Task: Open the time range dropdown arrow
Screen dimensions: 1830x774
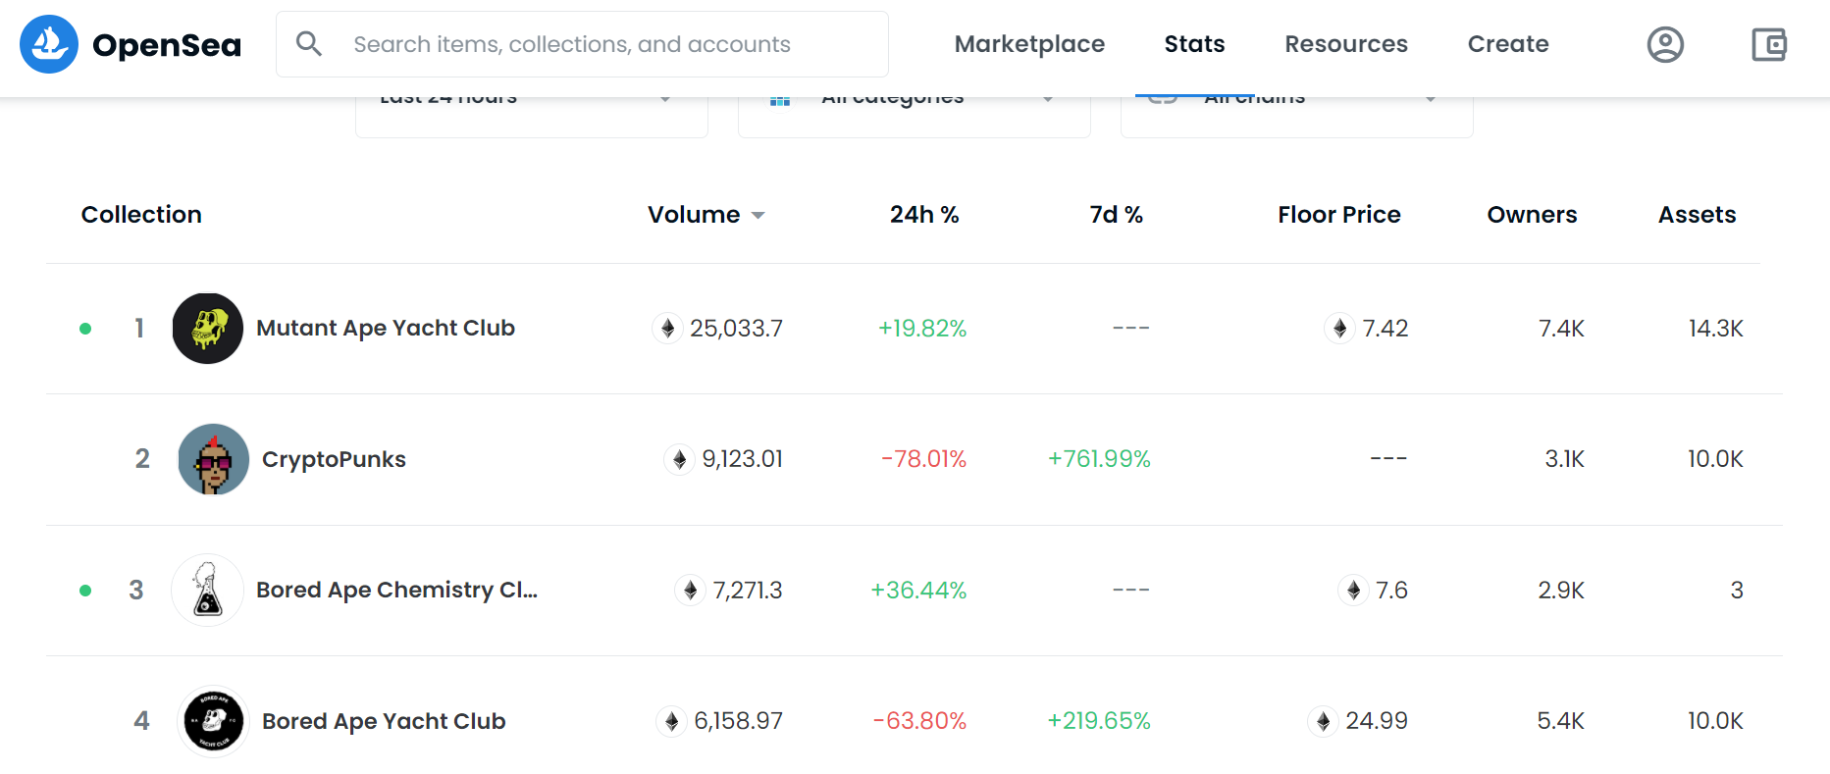Action: [665, 100]
